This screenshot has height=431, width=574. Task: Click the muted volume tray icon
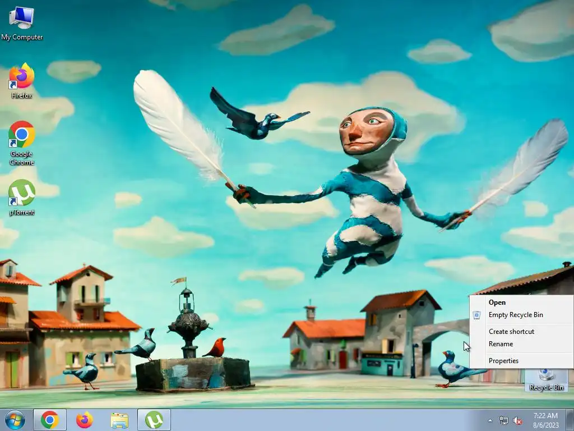[x=517, y=421]
